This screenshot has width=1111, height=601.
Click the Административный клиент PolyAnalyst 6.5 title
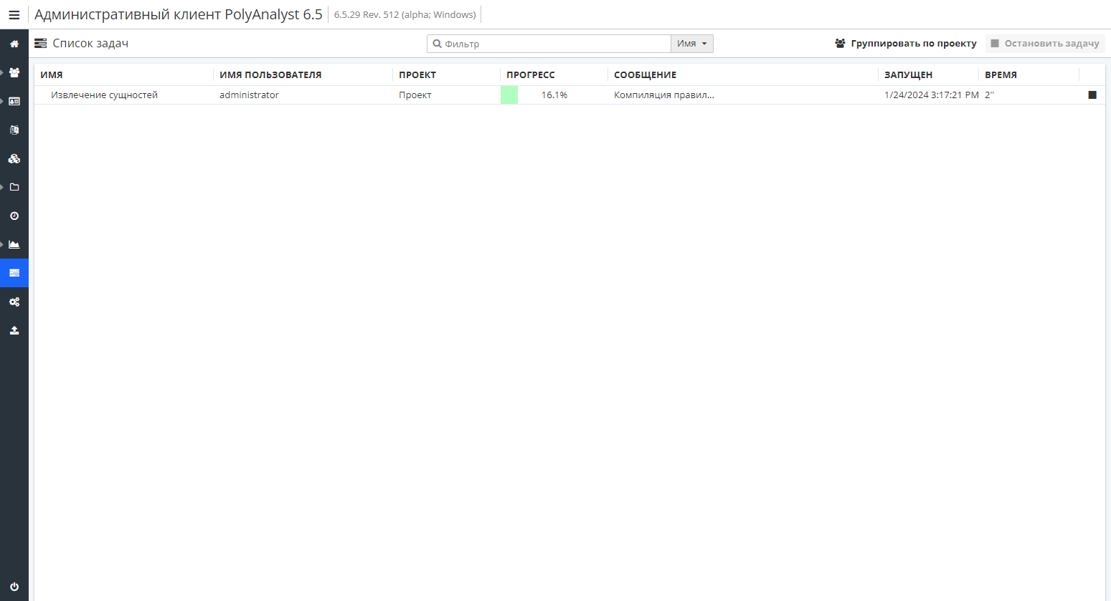click(x=179, y=14)
